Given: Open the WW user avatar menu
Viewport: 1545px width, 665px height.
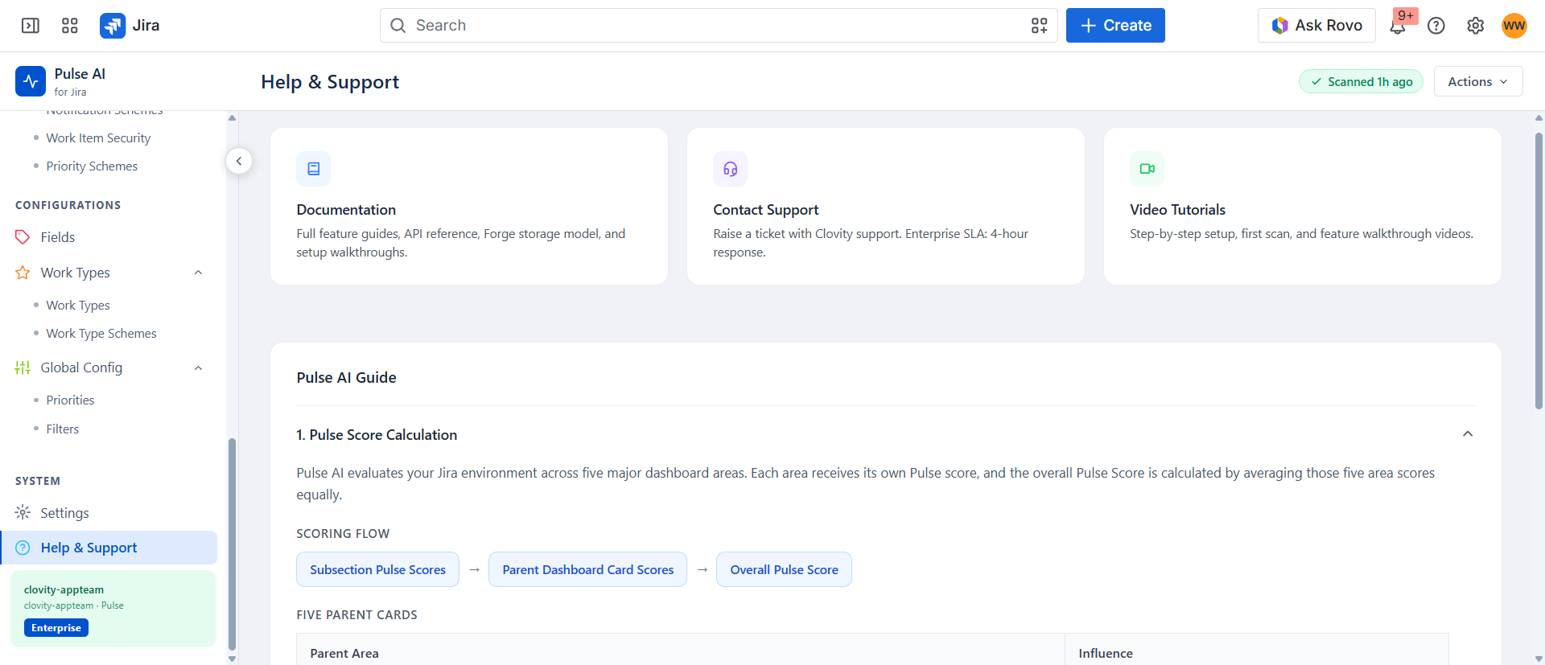Looking at the screenshot, I should coord(1514,26).
